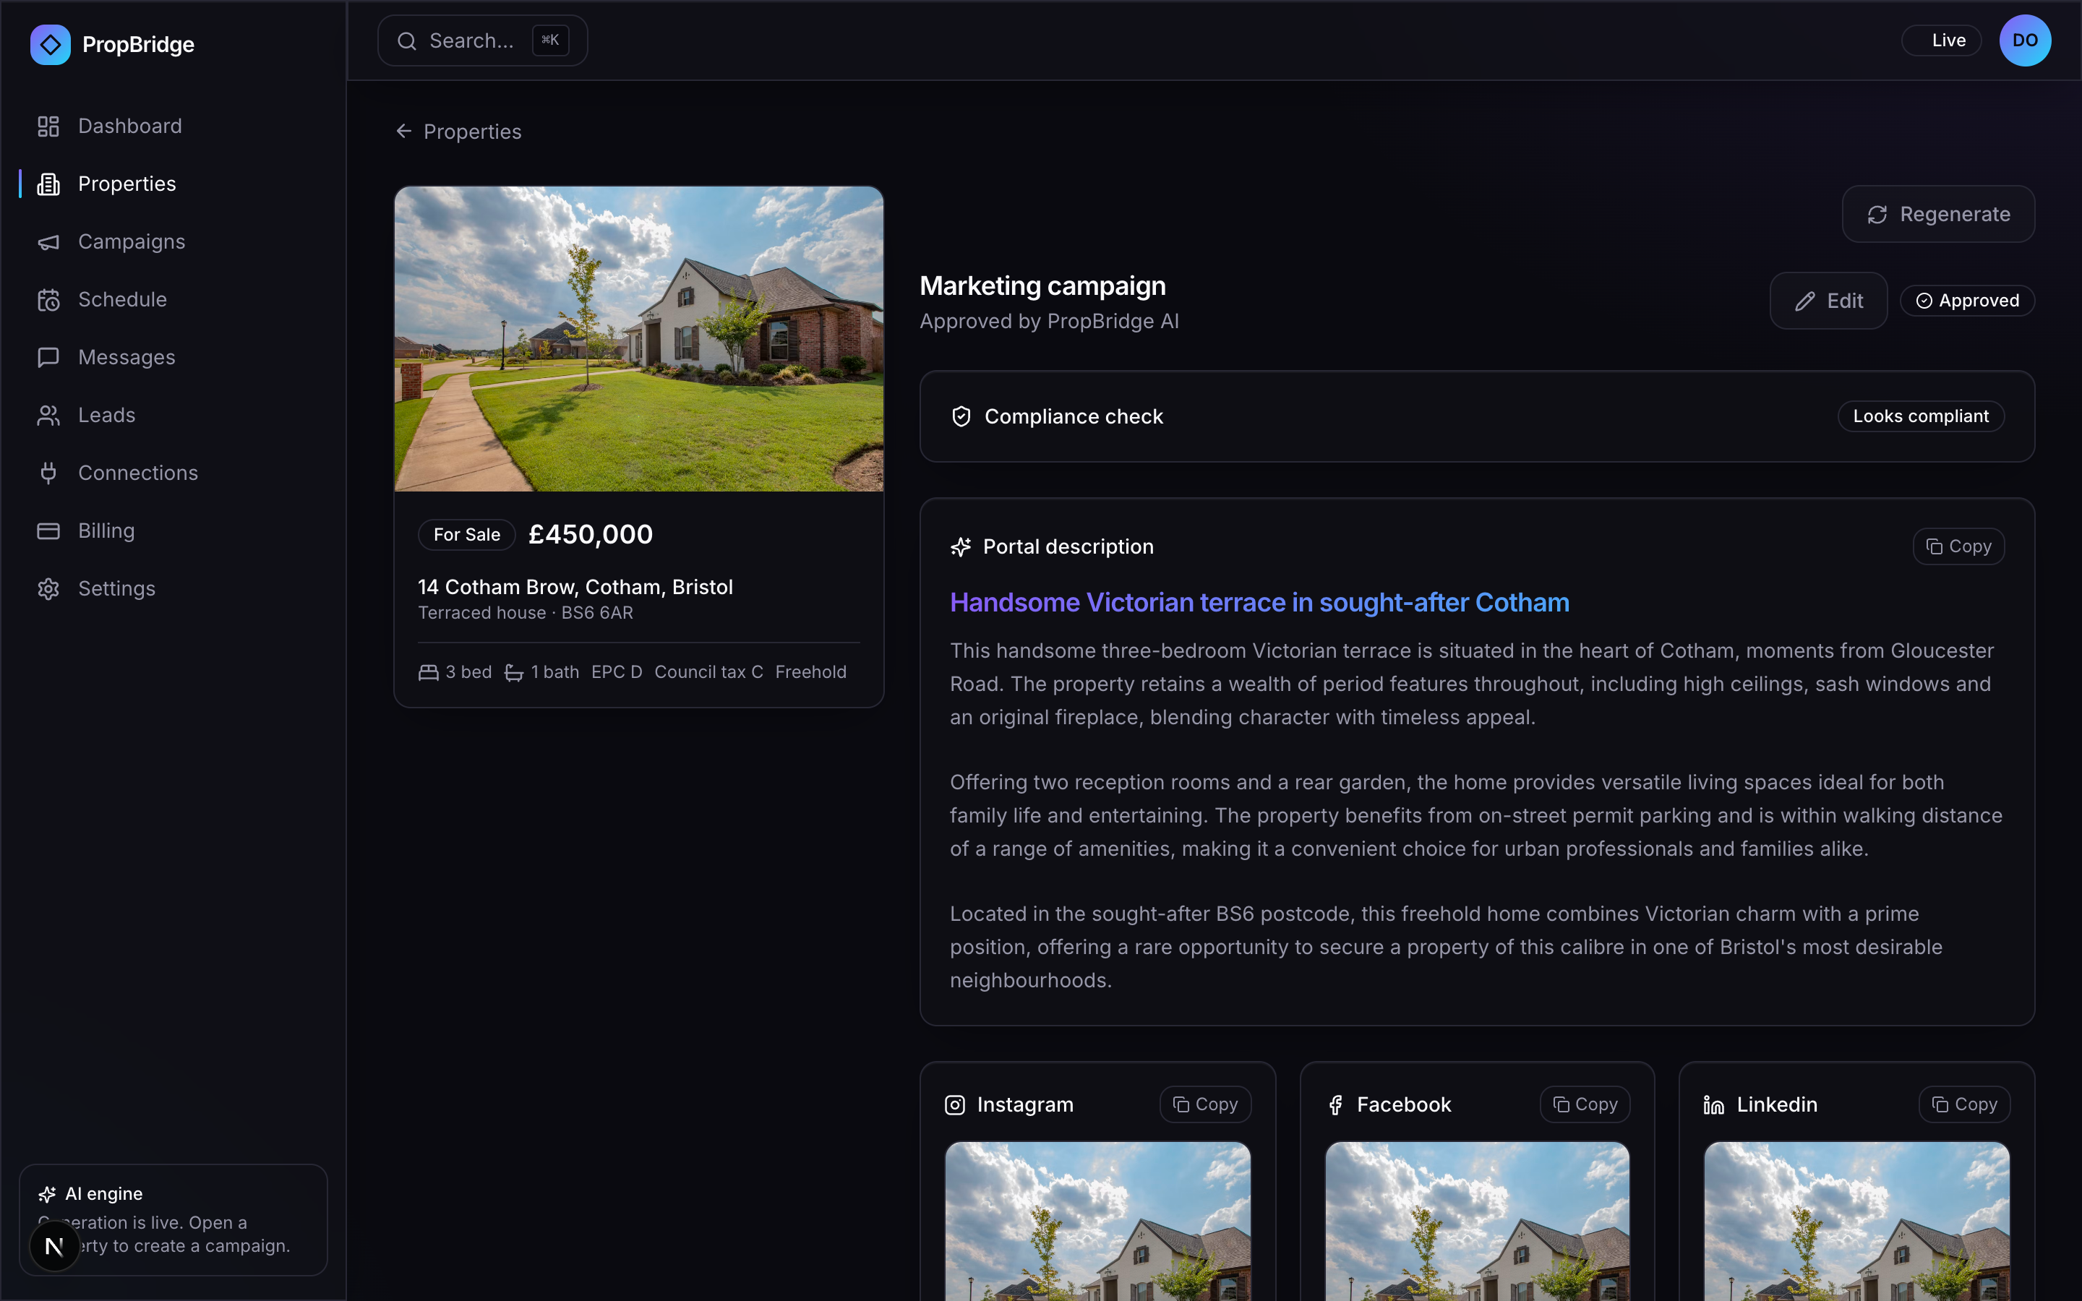Viewport: 2082px width, 1301px height.
Task: Click the round N badge at bottom-left
Action: (x=54, y=1246)
